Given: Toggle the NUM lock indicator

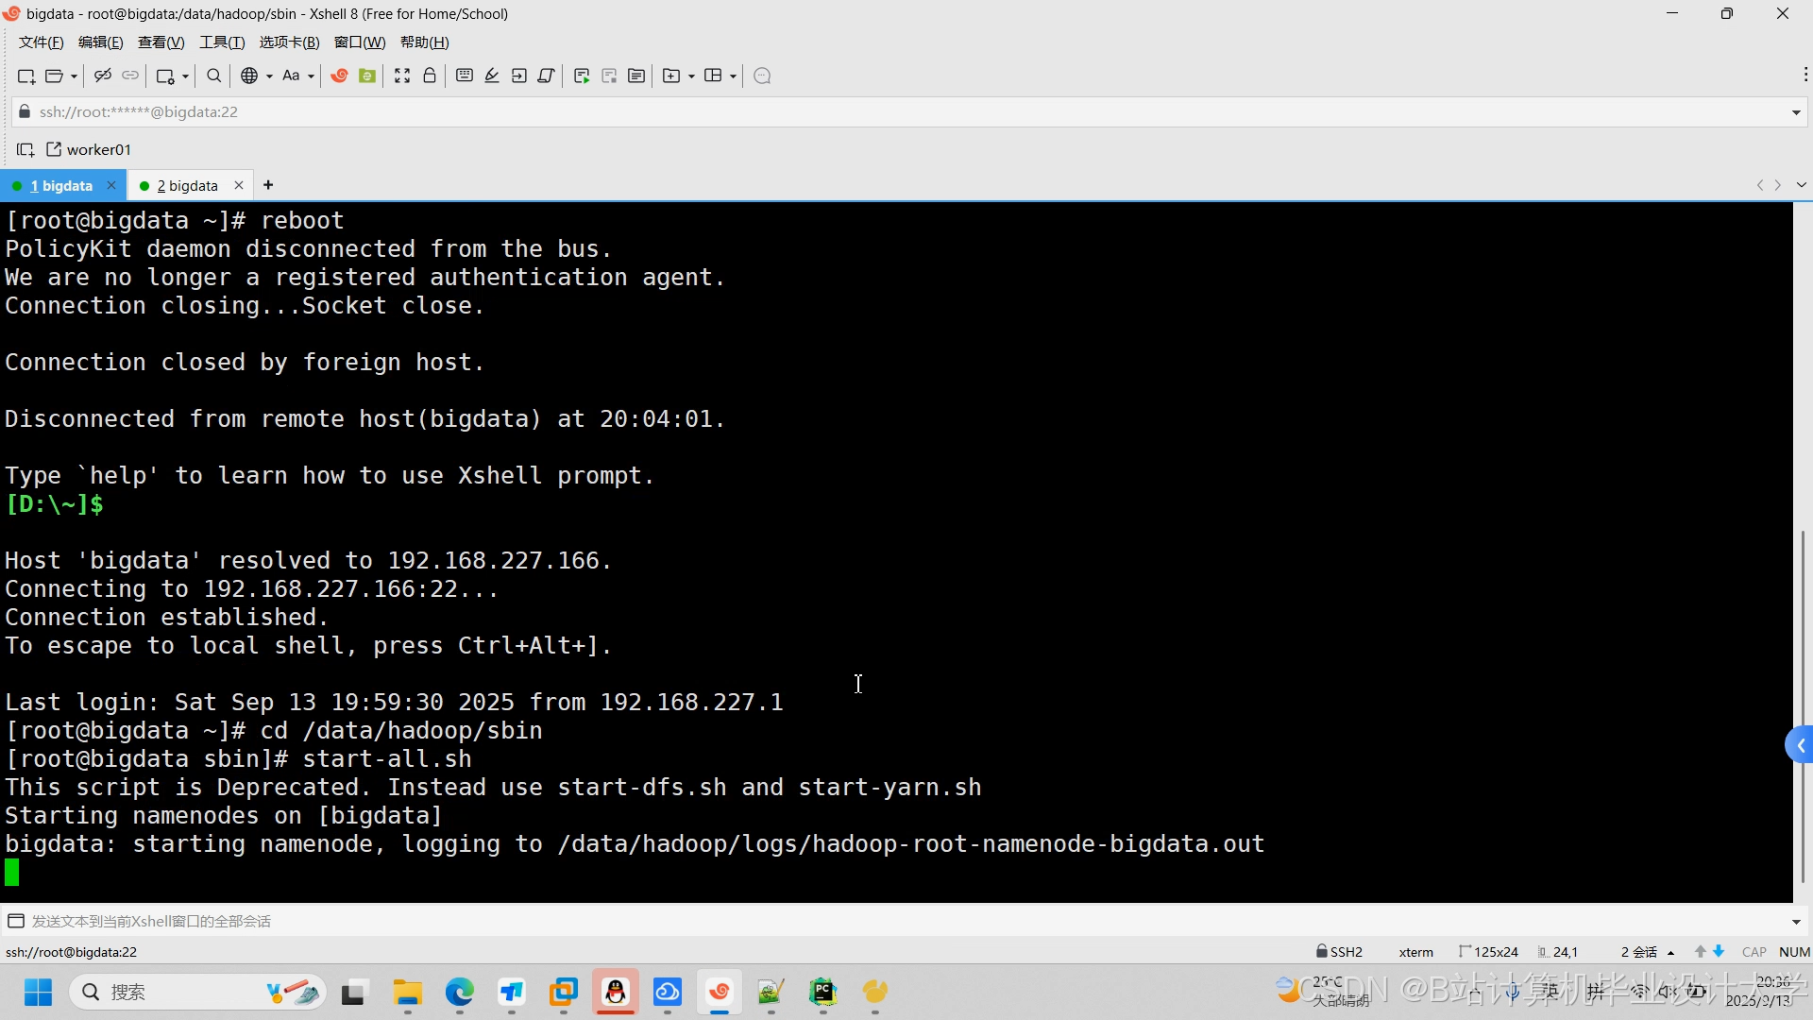Looking at the screenshot, I should pyautogui.click(x=1795, y=951).
